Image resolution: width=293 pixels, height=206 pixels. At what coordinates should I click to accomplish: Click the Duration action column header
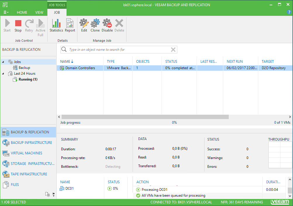tap(273, 182)
